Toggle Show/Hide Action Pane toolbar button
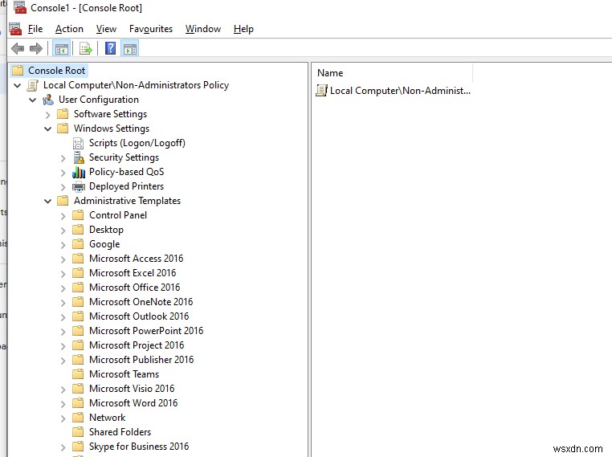This screenshot has width=612, height=457. [130, 49]
